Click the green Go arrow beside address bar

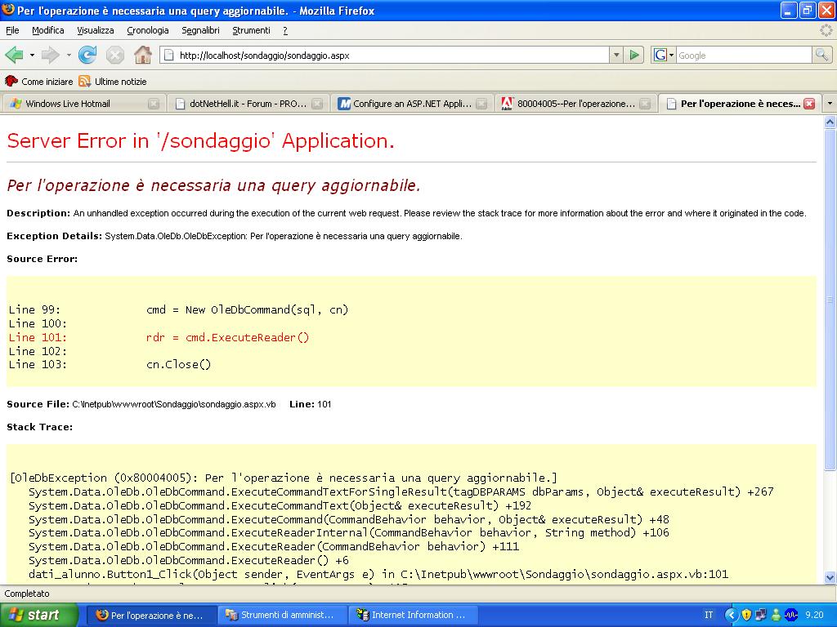tap(634, 55)
